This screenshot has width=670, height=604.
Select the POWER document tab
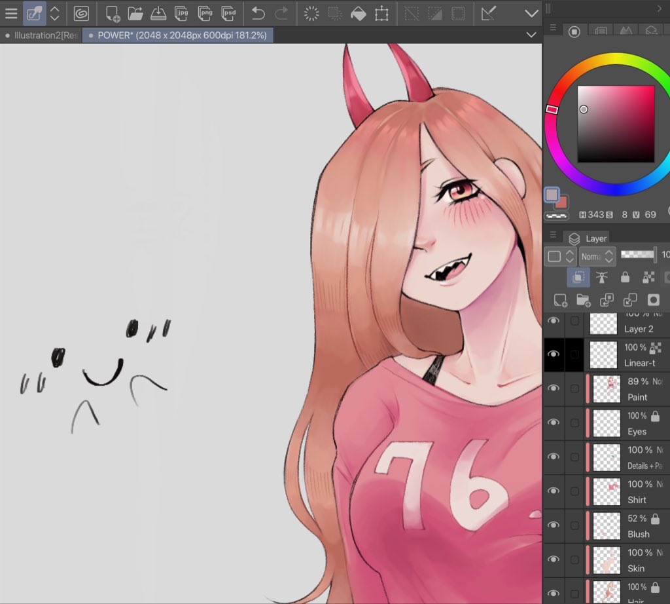click(178, 35)
